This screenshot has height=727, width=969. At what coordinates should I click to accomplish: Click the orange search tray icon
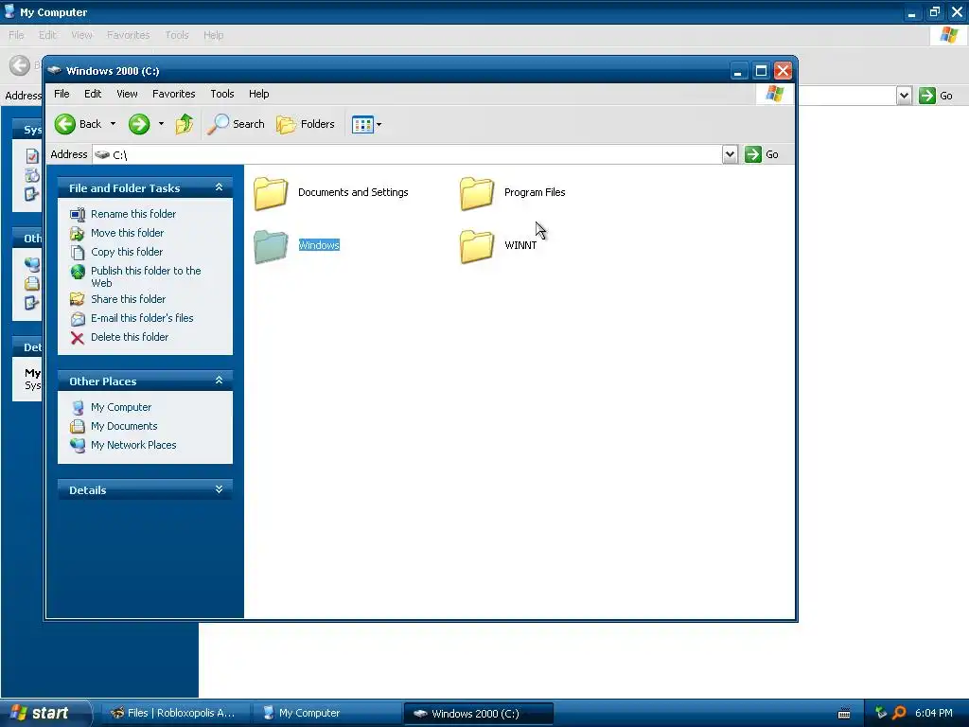pos(899,713)
